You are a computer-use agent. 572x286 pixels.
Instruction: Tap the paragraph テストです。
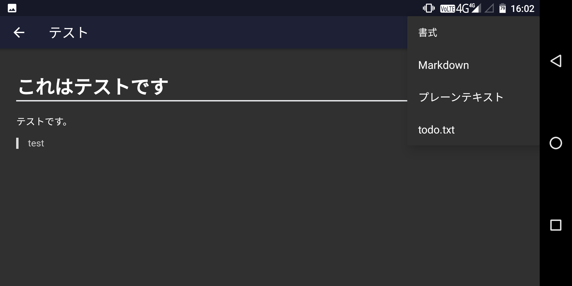42,122
